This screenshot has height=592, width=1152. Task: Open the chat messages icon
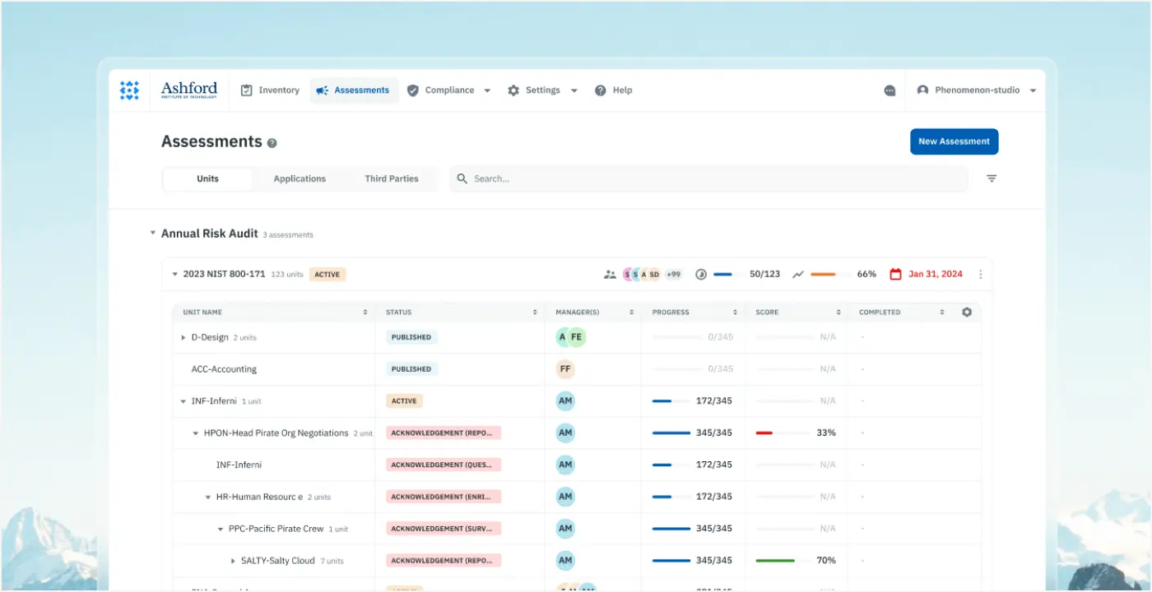click(890, 90)
